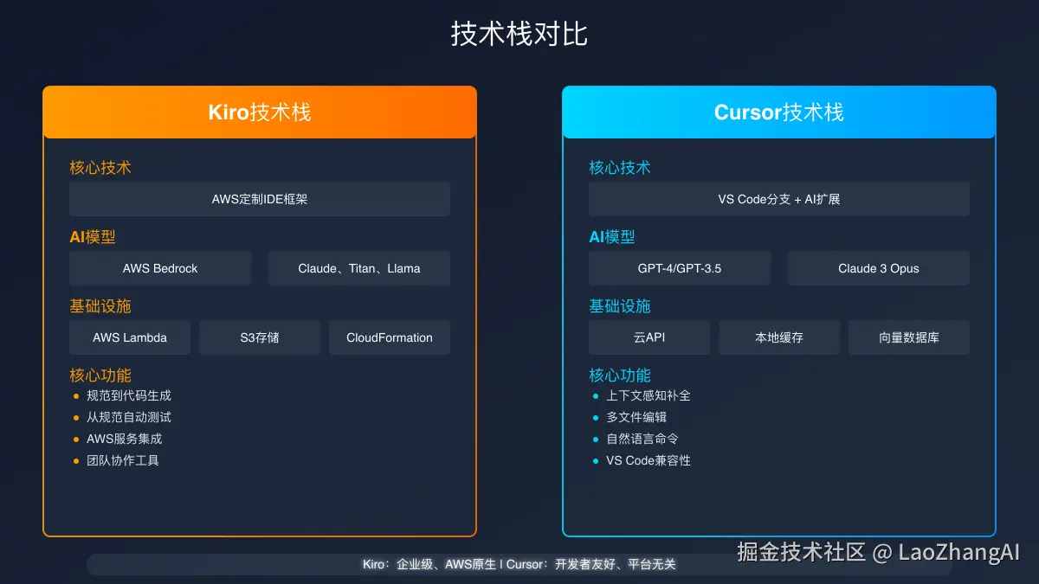Viewport: 1039px width, 584px height.
Task: Click the Cursor AI模型 heading
Action: click(612, 237)
